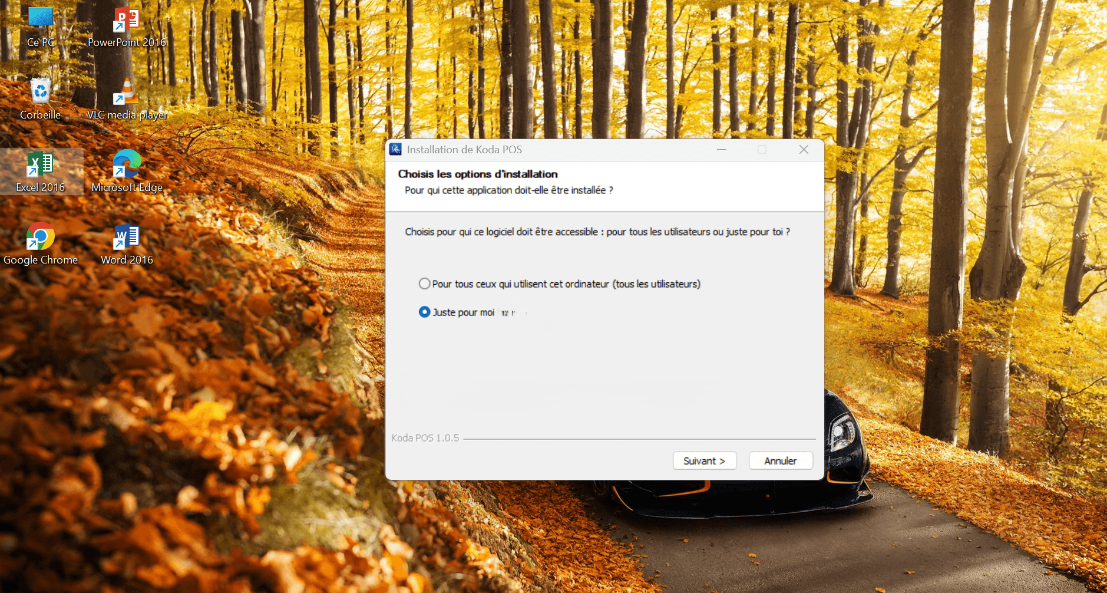Image resolution: width=1107 pixels, height=593 pixels.
Task: Click 'Pour qui cette application doit-elle être installée ?' text
Action: (509, 190)
